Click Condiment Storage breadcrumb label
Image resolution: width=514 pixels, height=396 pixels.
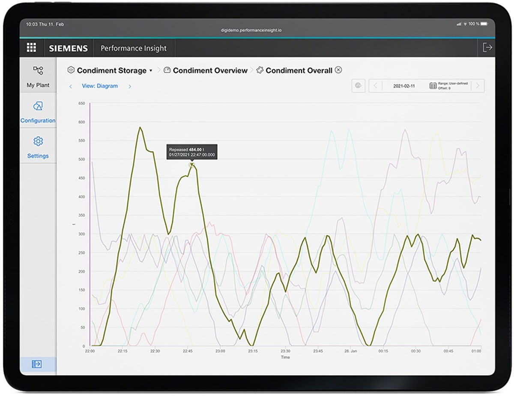pos(111,71)
